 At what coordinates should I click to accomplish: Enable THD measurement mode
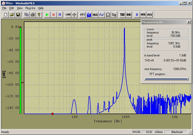point(122,15)
